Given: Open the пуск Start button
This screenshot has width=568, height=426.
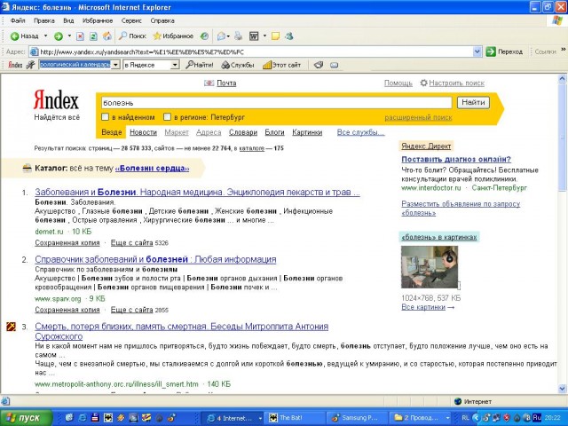Looking at the screenshot, I should [26, 418].
